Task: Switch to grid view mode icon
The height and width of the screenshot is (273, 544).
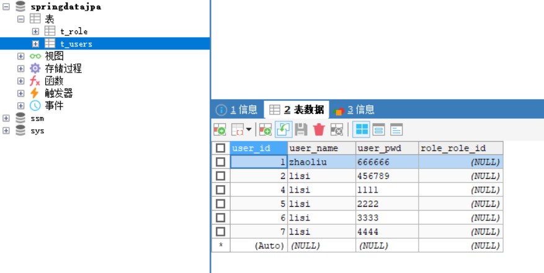Action: pyautogui.click(x=362, y=129)
